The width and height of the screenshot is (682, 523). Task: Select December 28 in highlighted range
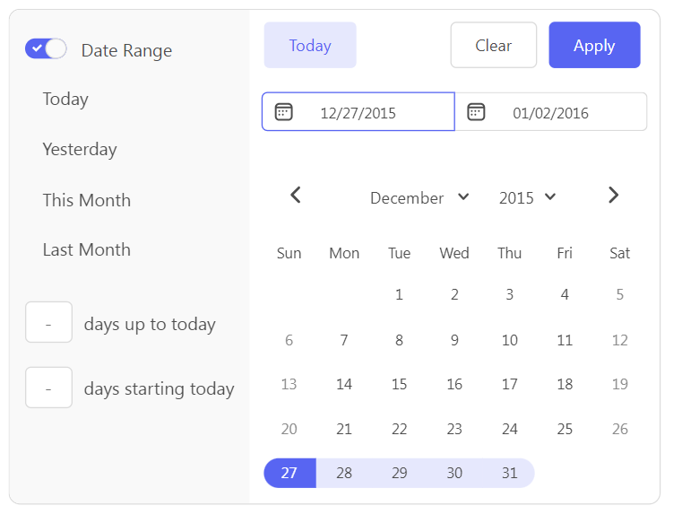pyautogui.click(x=344, y=473)
